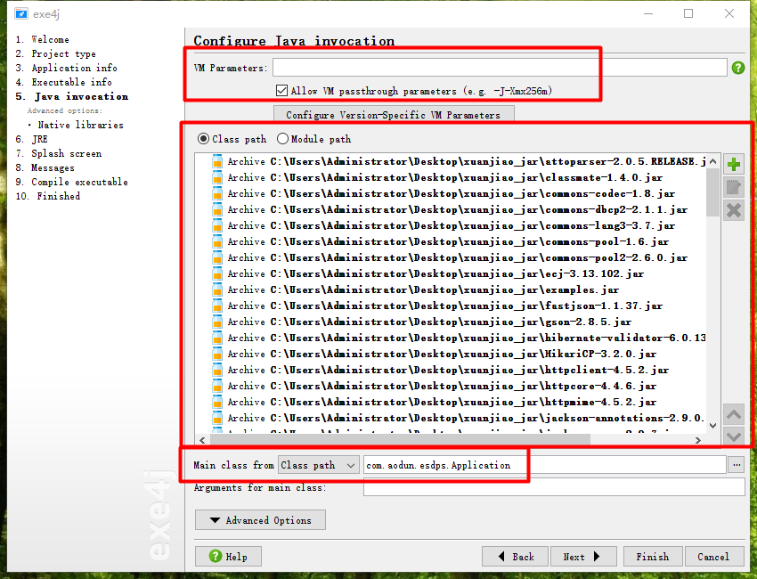Click the edit classpath entry icon
This screenshot has height=579, width=757.
[x=733, y=187]
